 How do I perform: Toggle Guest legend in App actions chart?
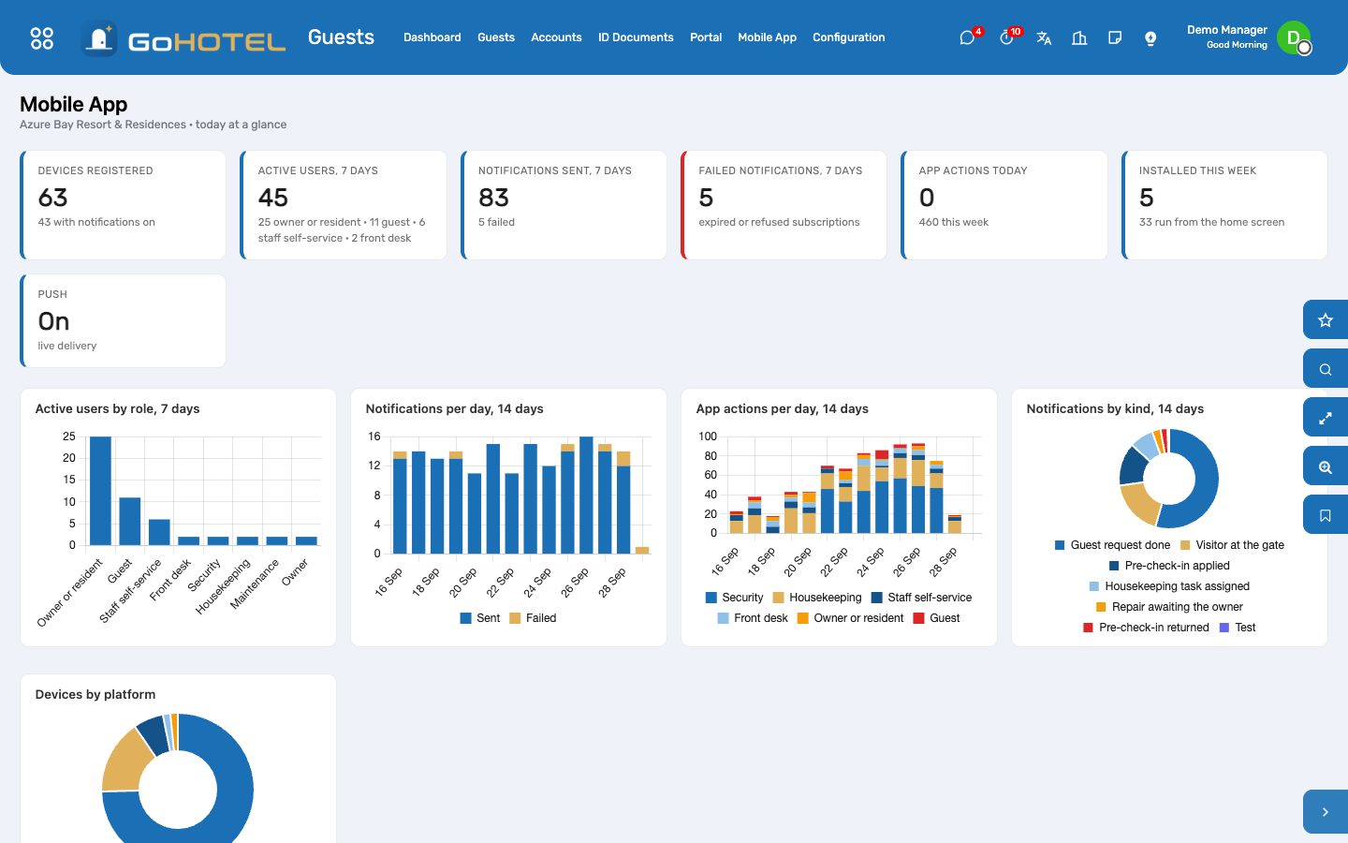tap(936, 618)
